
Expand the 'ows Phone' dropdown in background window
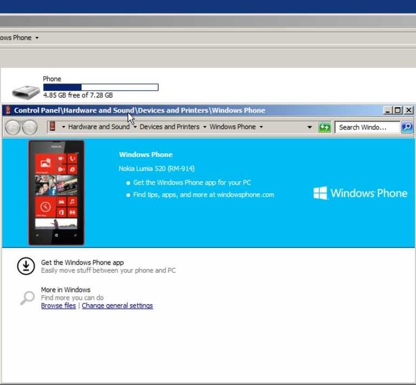(x=37, y=38)
